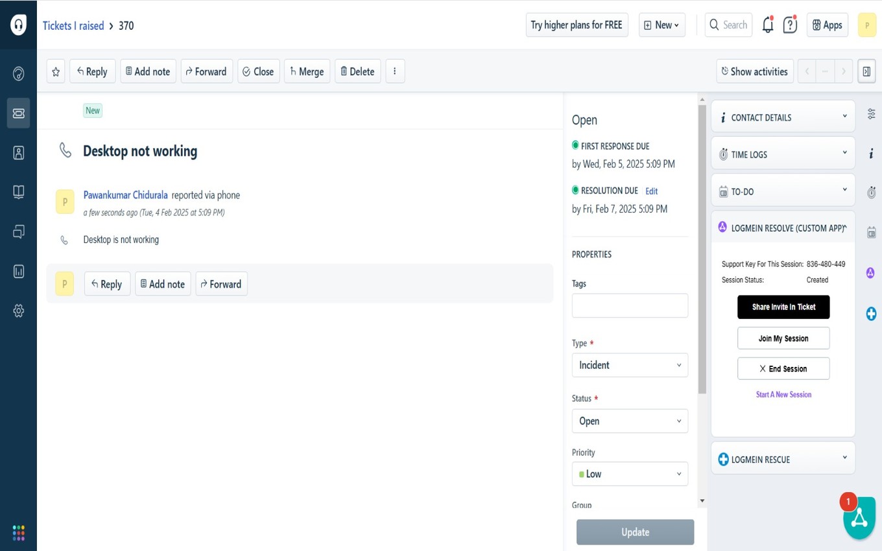The height and width of the screenshot is (551, 882).
Task: Toggle the right side panel collapse button
Action: pyautogui.click(x=866, y=71)
